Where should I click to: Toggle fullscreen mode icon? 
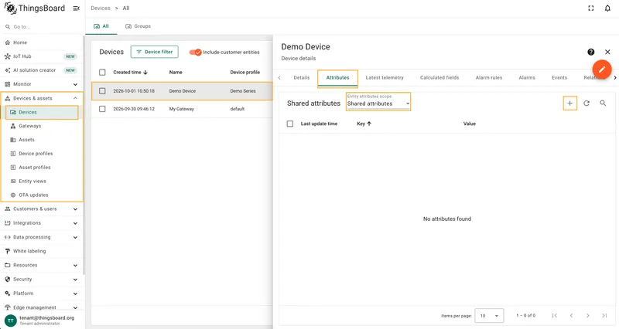tap(591, 8)
